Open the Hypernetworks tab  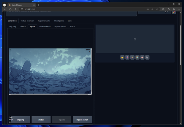[44, 21]
